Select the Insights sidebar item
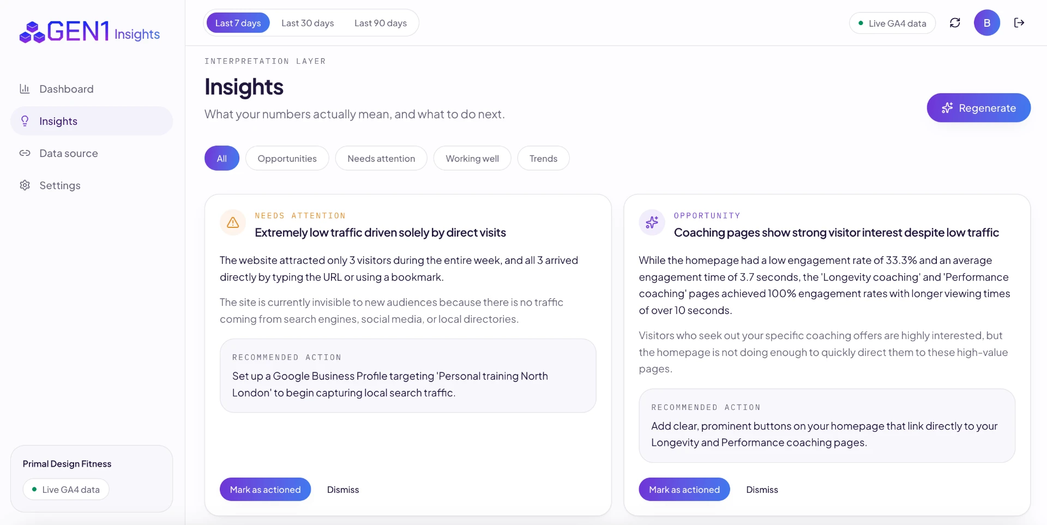This screenshot has width=1047, height=525. pyautogui.click(x=92, y=121)
